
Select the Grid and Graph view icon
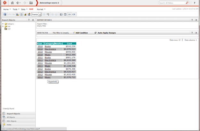[29, 14]
